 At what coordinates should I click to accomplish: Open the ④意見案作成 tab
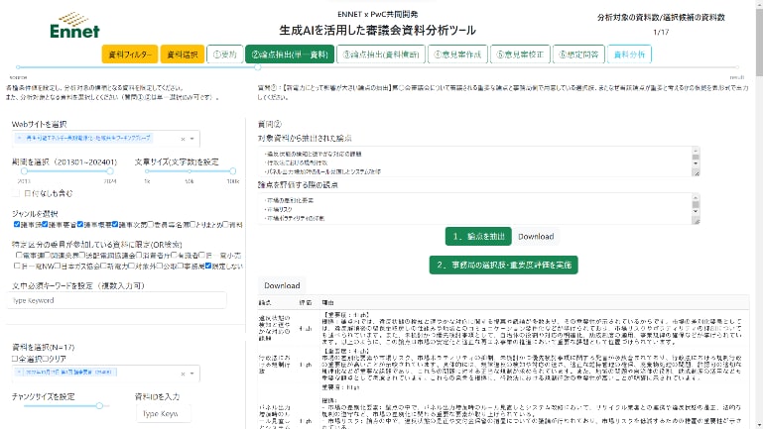[459, 54]
